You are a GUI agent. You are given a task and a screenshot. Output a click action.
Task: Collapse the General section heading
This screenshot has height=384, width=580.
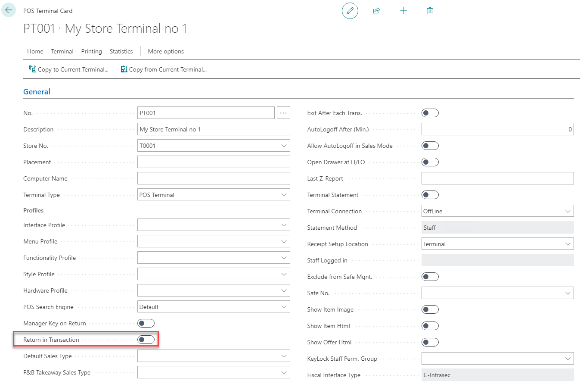(x=37, y=92)
